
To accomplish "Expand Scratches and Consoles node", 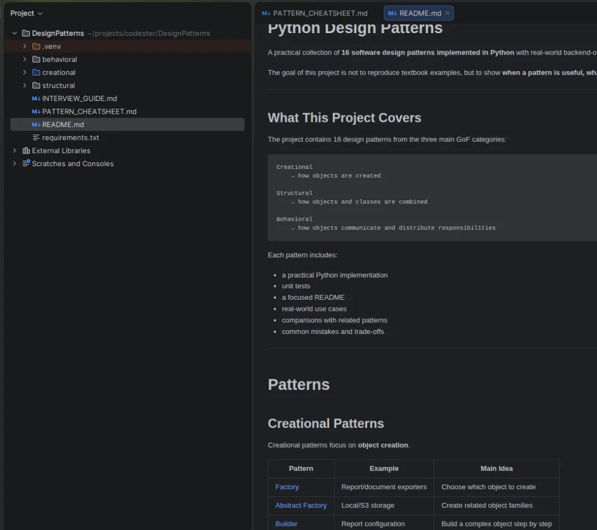I will click(14, 163).
